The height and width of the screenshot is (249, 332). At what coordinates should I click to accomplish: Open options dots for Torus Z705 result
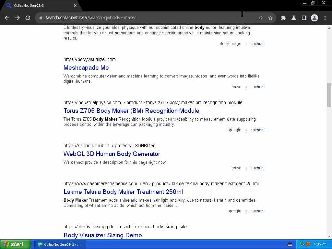(246, 131)
